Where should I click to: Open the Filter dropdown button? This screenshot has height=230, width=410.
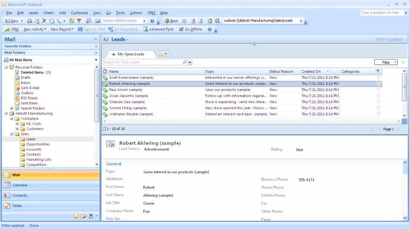[x=386, y=63]
